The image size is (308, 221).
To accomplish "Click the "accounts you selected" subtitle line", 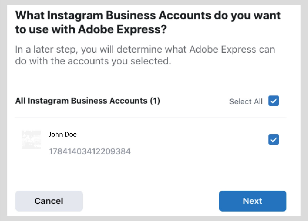I will [x=93, y=62].
